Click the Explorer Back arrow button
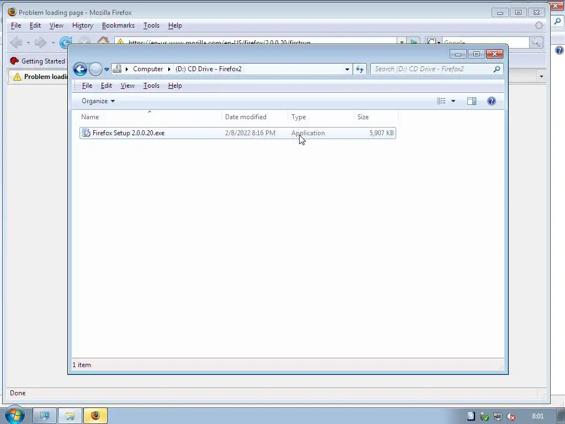The width and height of the screenshot is (565, 424). pyautogui.click(x=80, y=69)
